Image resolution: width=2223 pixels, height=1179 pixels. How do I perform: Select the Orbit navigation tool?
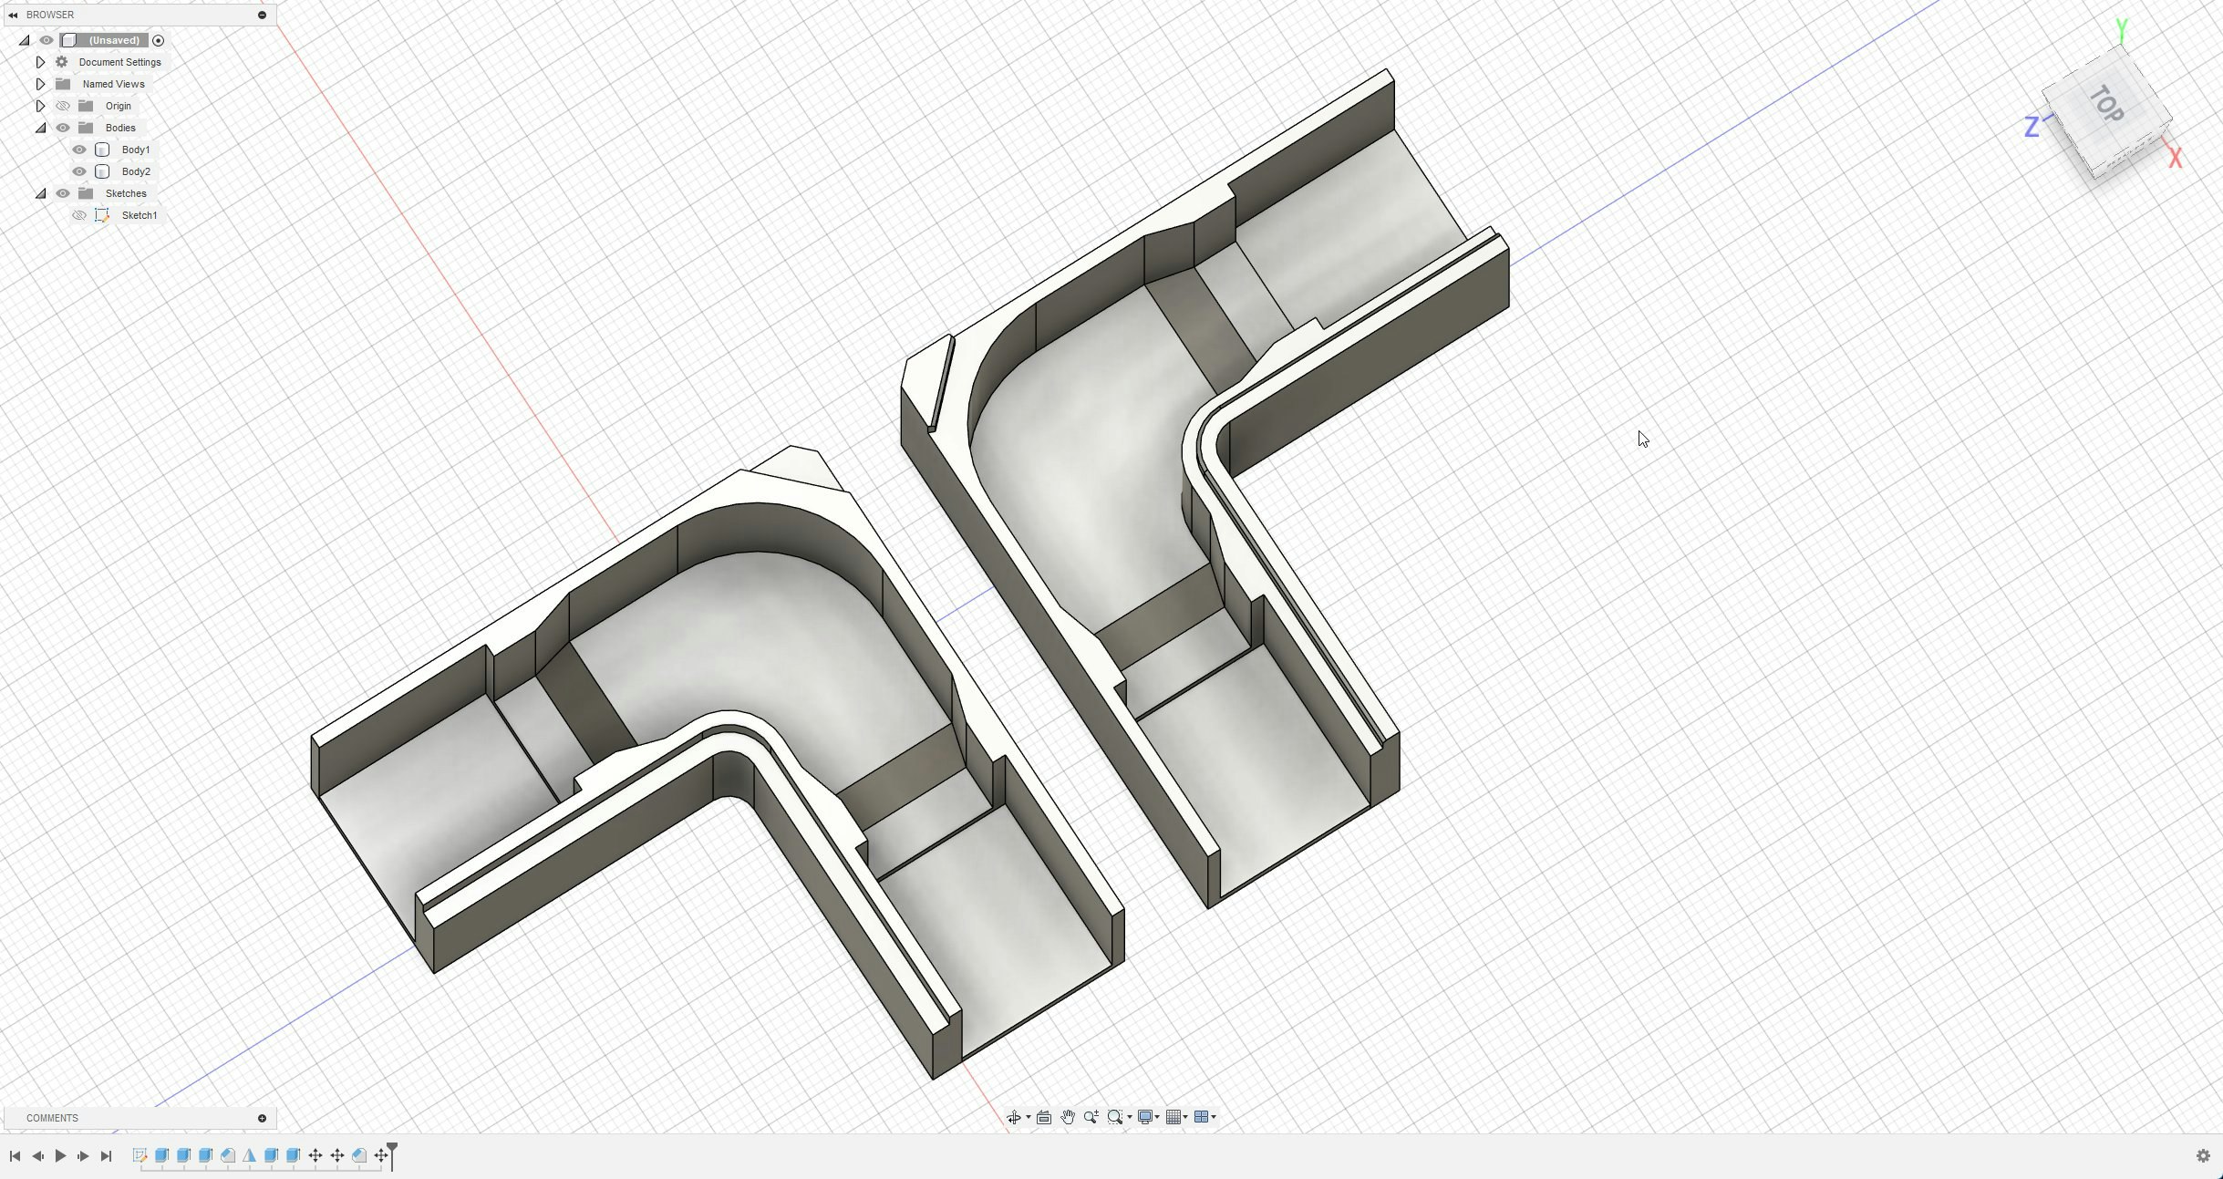click(1013, 1117)
